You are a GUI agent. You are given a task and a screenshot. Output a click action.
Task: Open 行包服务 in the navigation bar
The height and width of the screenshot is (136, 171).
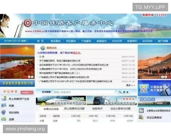[x=86, y=41]
